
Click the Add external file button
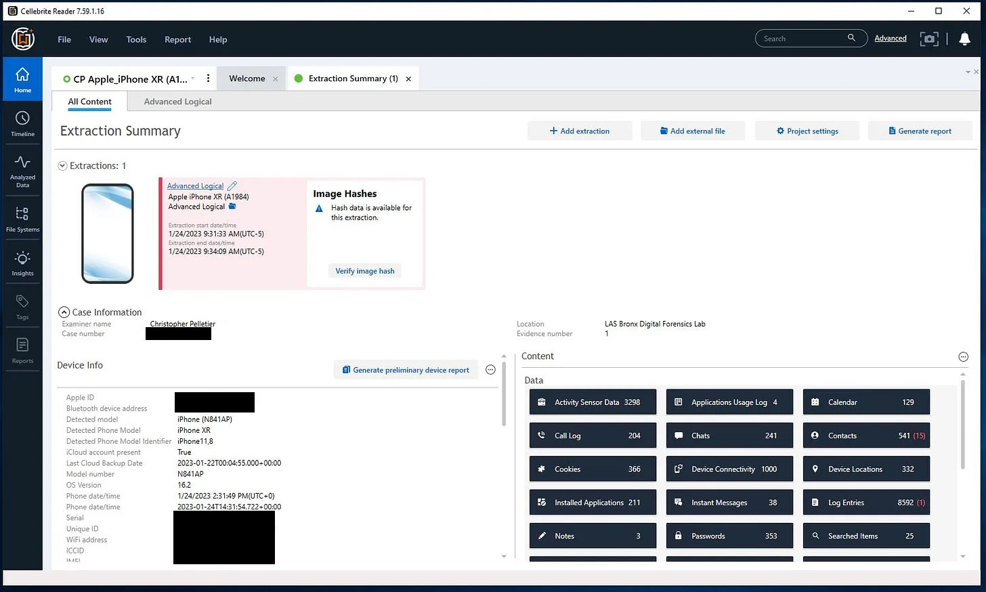click(693, 131)
